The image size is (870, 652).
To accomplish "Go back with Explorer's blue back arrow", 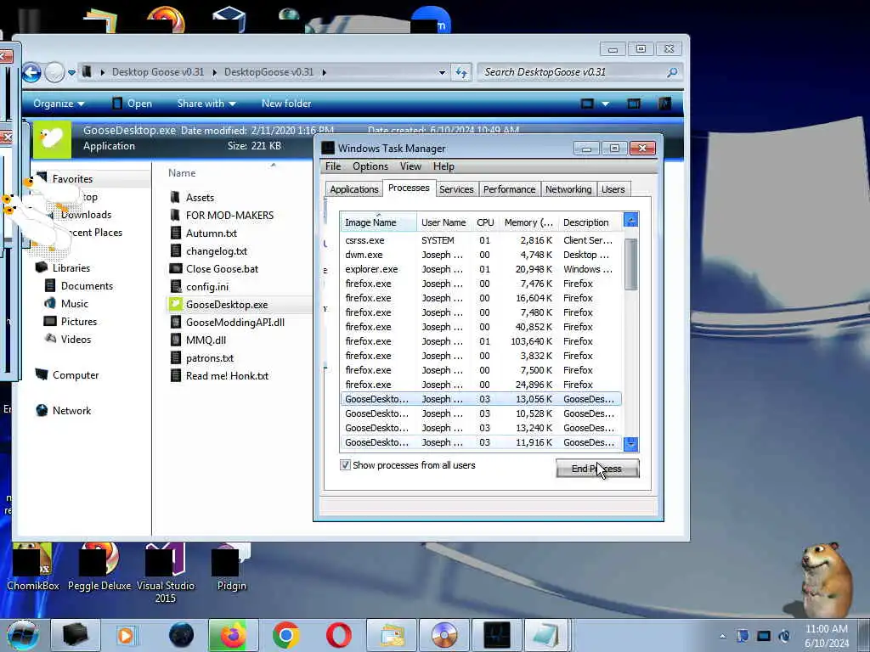I will (31, 73).
